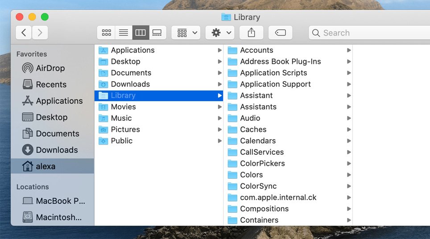The image size is (430, 239).
Task: Open the Action gear dropdown menu
Action: [x=220, y=33]
